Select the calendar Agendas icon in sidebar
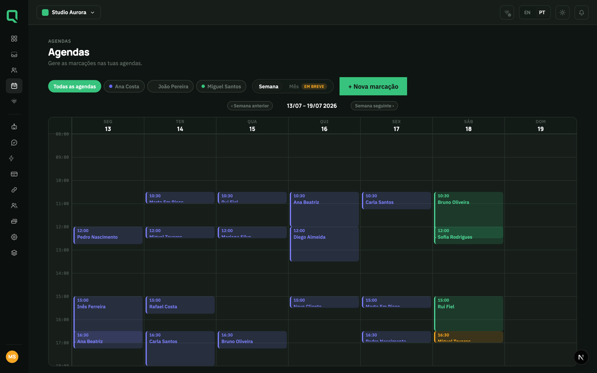Image resolution: width=597 pixels, height=373 pixels. [14, 86]
